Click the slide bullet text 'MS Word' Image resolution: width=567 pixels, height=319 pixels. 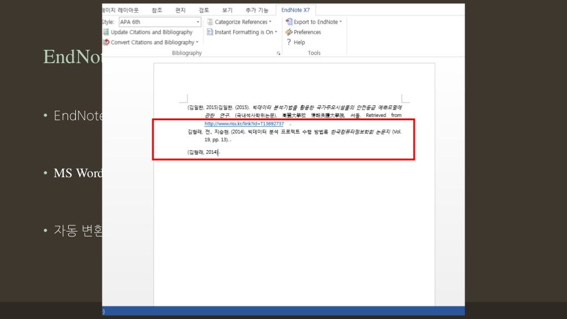78,173
